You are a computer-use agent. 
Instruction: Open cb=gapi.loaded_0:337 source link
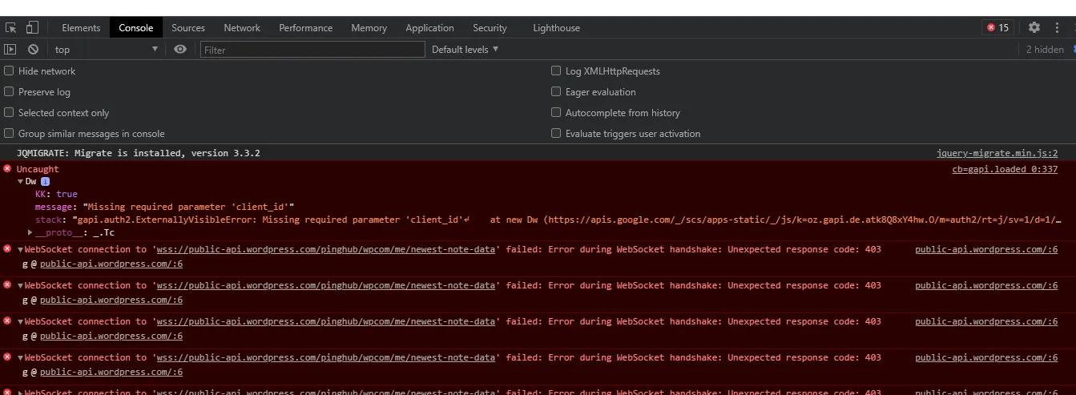(1005, 169)
